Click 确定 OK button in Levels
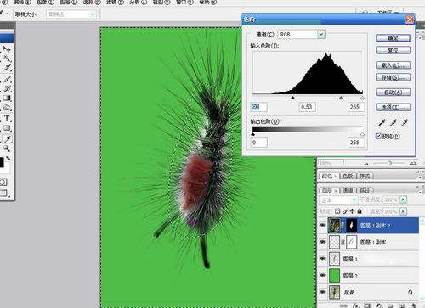Image resolution: width=425 pixels, height=308 pixels. click(393, 38)
